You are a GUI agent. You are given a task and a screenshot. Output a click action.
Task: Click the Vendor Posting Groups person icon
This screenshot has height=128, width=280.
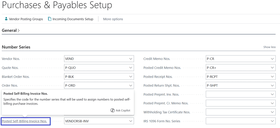click(x=6, y=19)
